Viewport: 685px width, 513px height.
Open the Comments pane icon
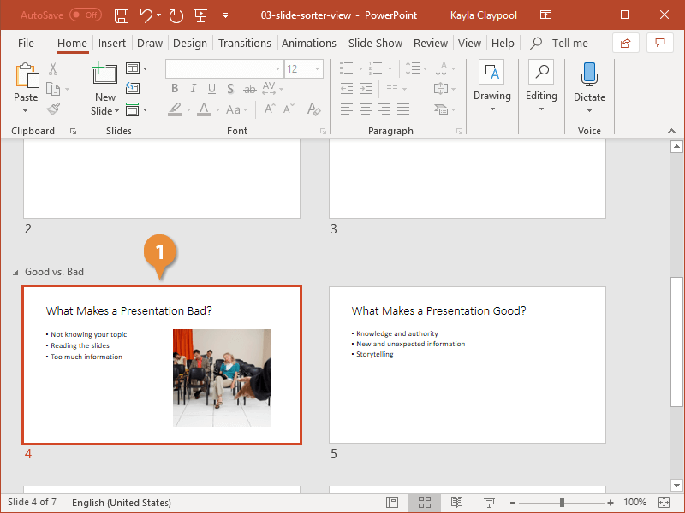659,43
